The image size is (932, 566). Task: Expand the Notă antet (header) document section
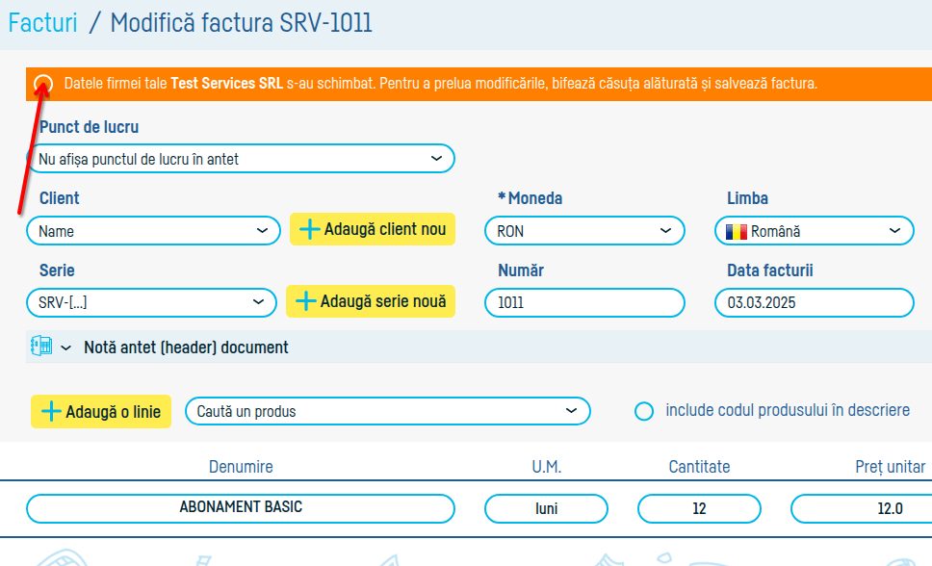[x=66, y=347]
